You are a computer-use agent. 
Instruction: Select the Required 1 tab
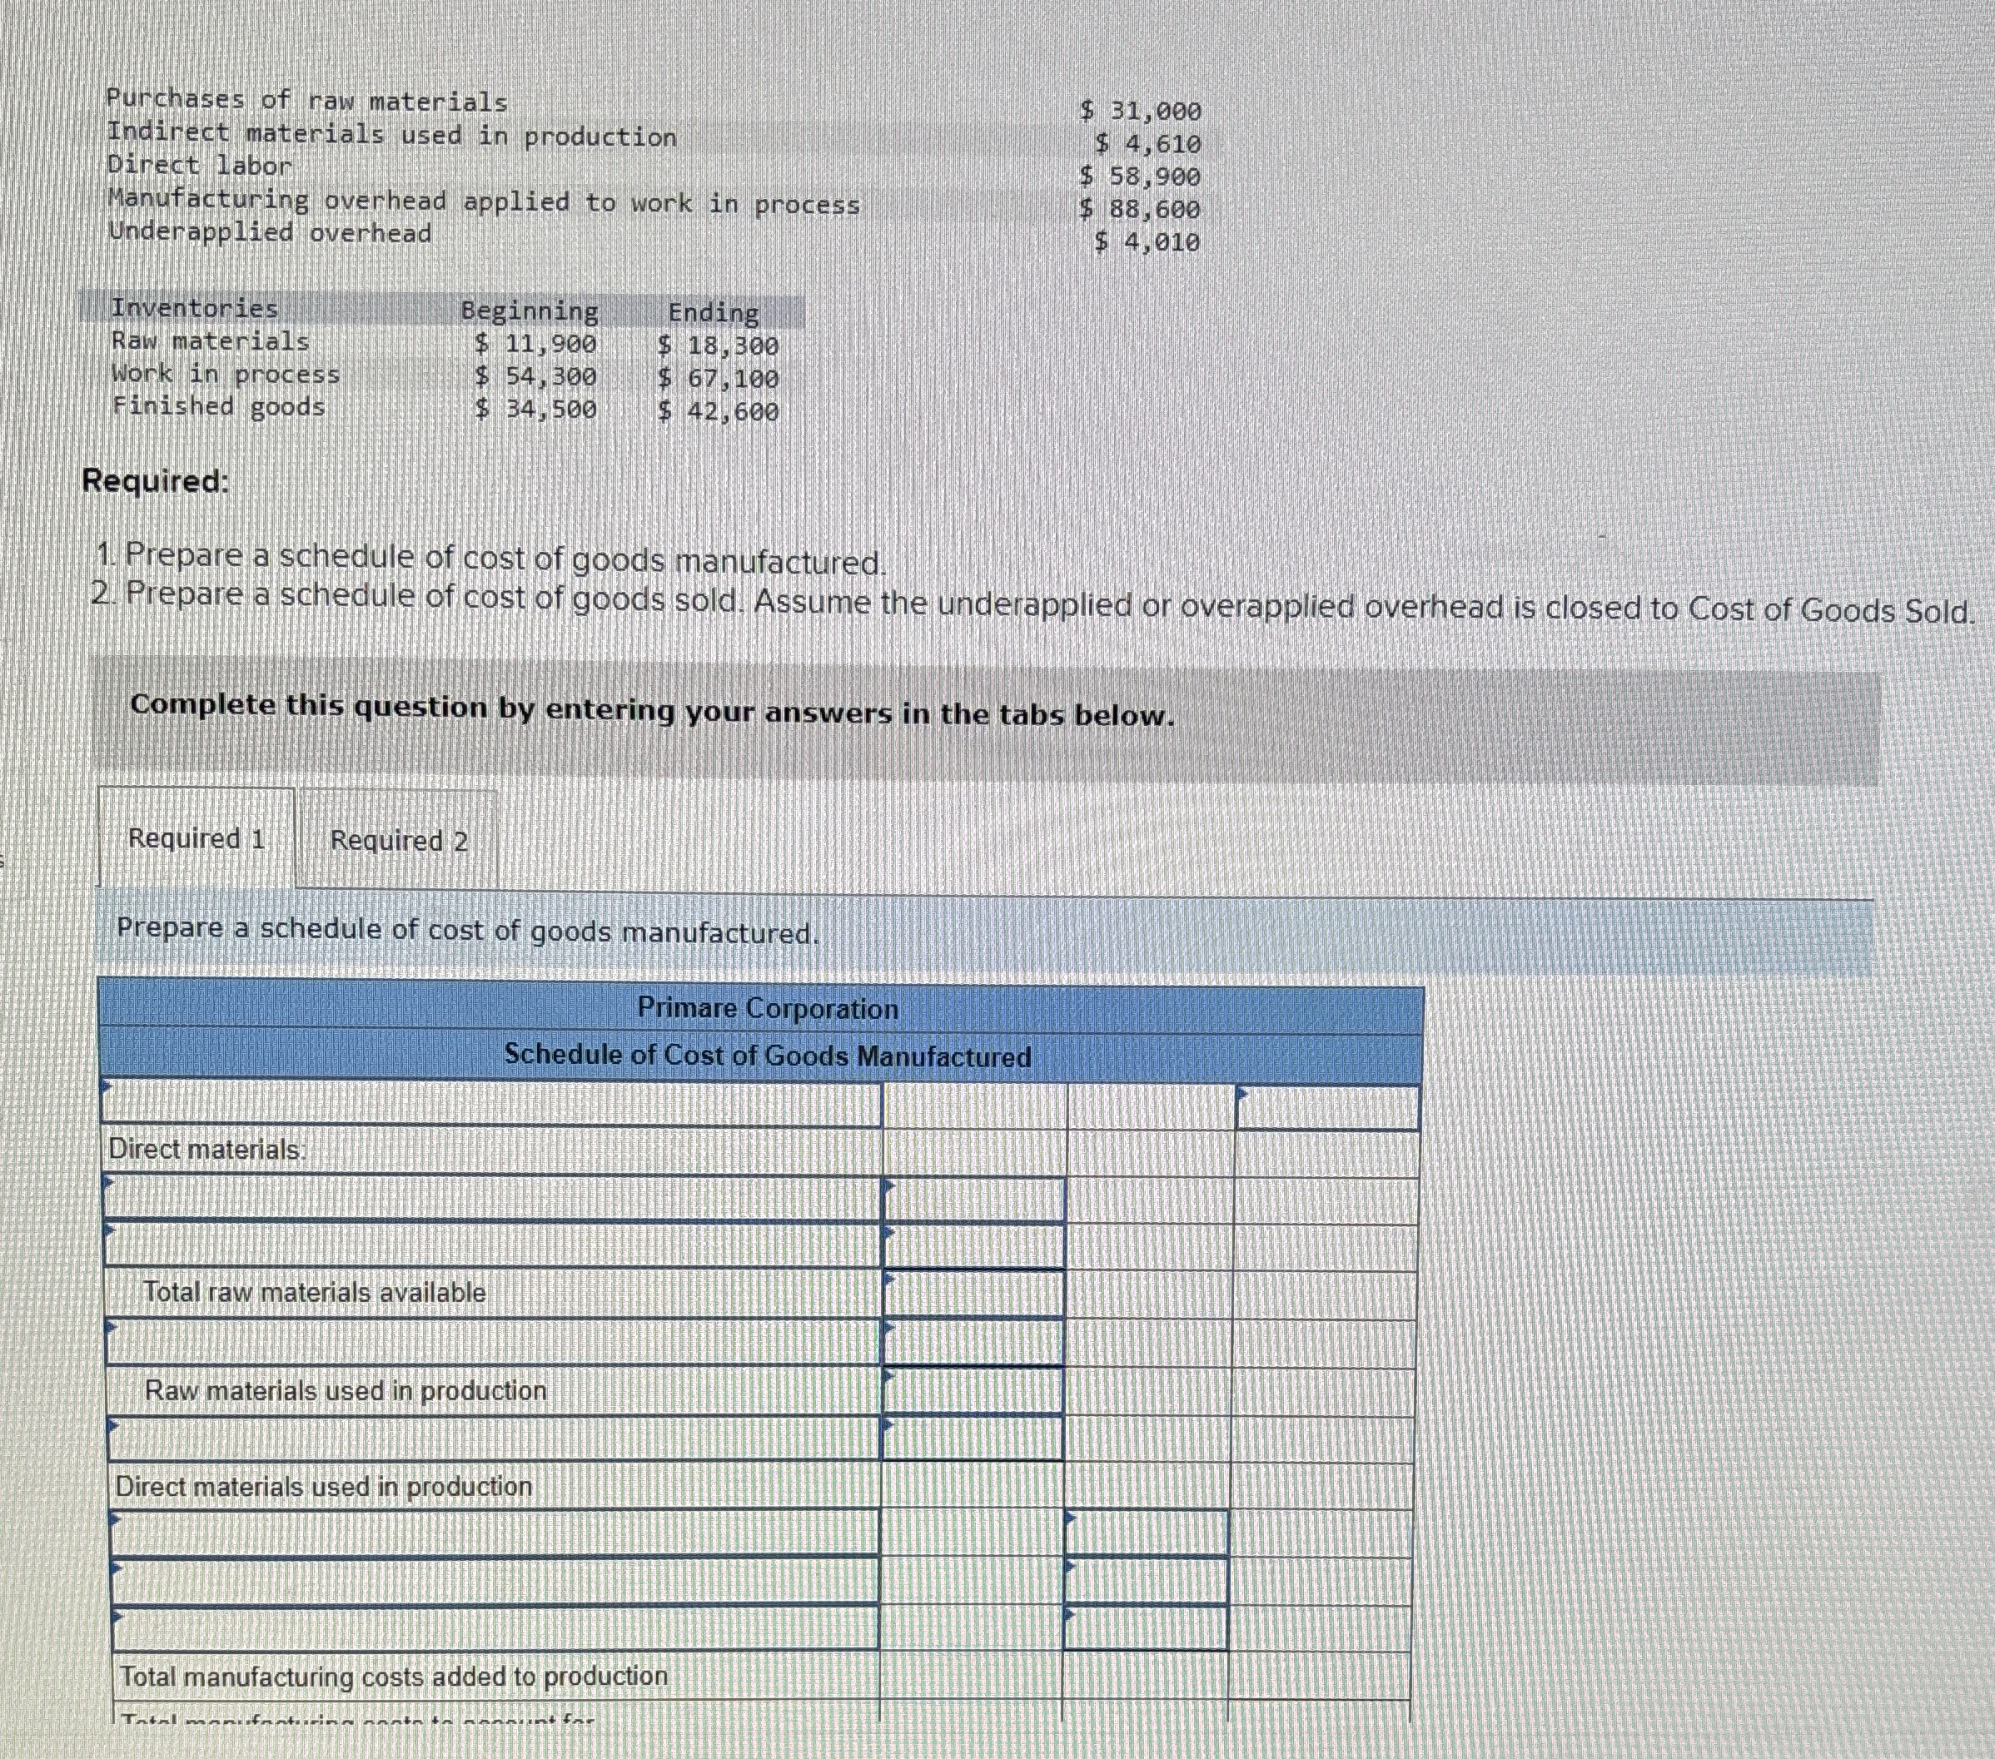[x=197, y=838]
